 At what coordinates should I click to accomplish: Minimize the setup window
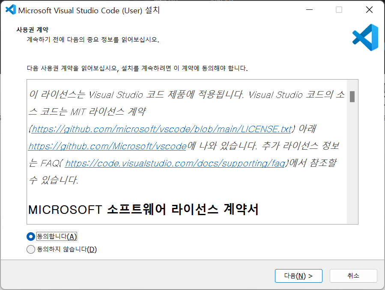tap(309, 10)
